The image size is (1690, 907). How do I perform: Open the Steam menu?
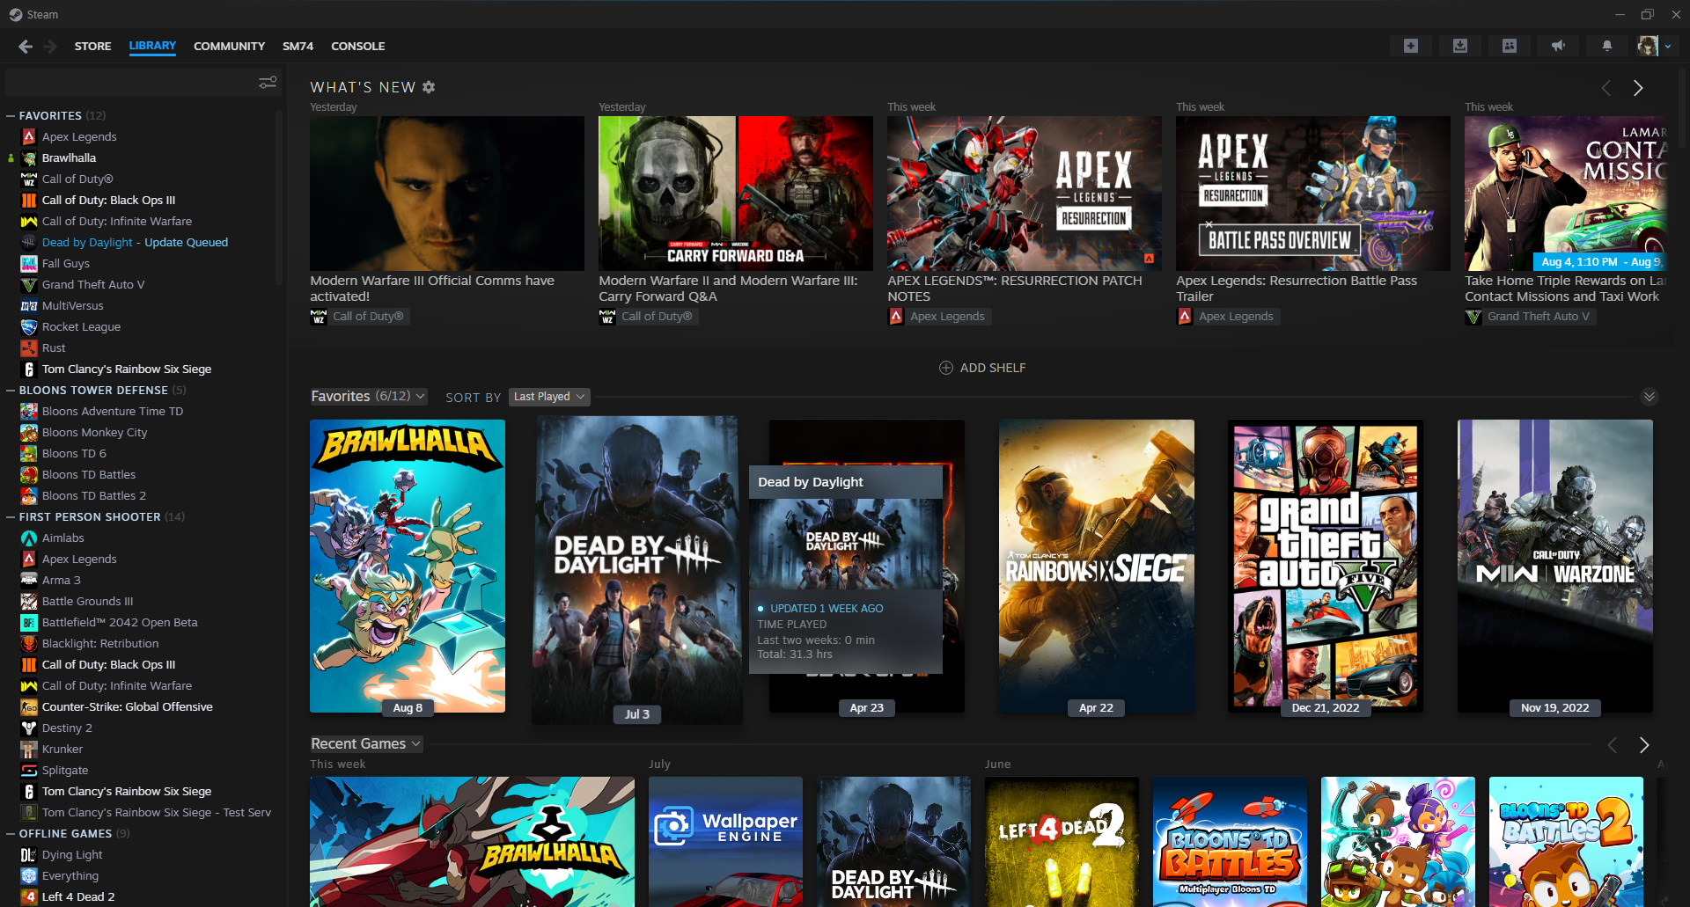coord(34,14)
